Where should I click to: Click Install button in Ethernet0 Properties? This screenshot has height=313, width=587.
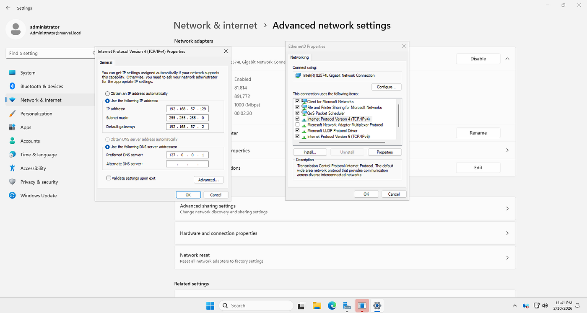click(x=309, y=152)
